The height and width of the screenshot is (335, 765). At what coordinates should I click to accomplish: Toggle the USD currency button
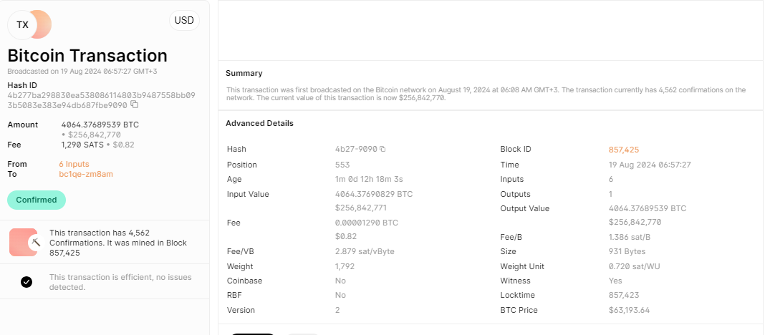[x=184, y=21]
